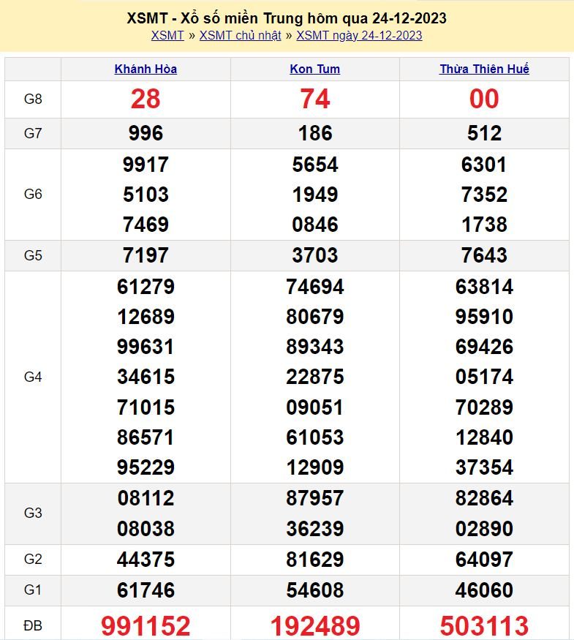
Task: Select G6 result 1738
Action: pos(484,225)
